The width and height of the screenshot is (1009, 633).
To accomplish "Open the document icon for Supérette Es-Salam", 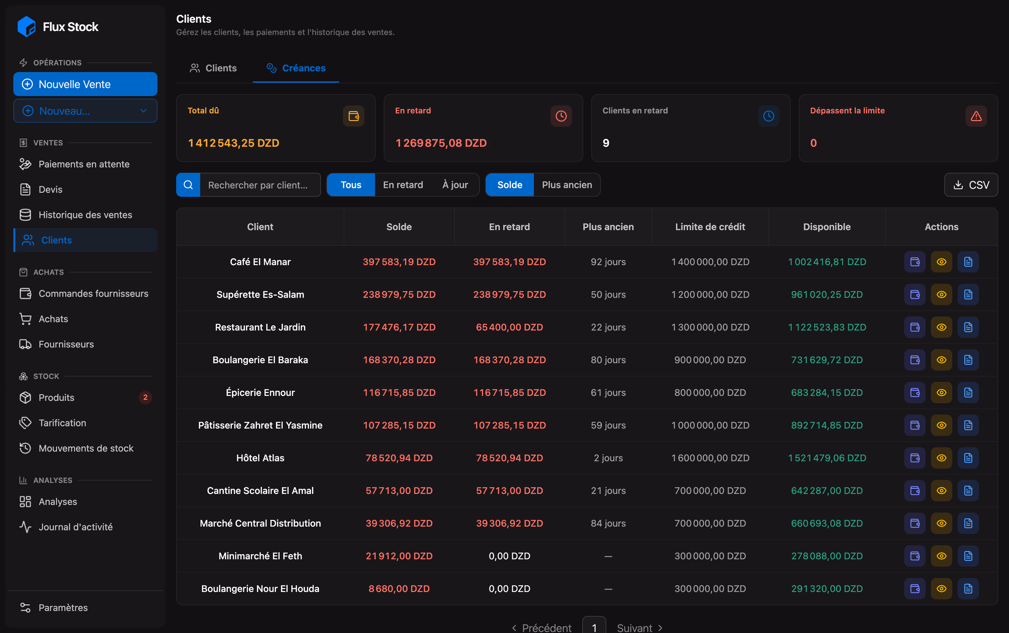I will tap(968, 294).
